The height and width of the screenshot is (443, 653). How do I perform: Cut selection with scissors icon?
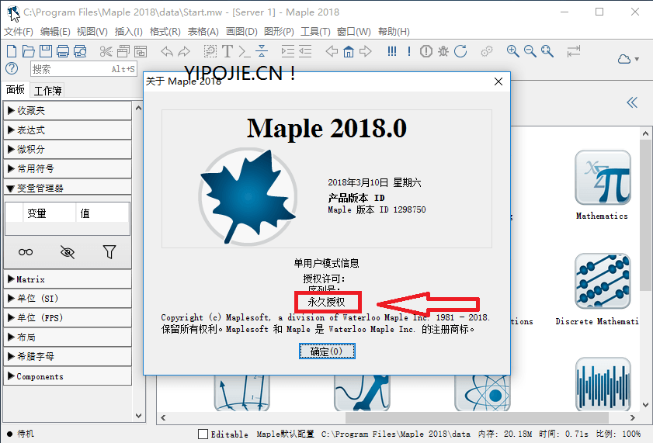(106, 51)
